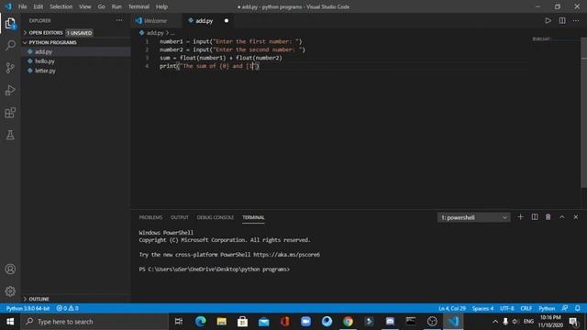
Task: Switch to the Welcome tab
Action: (155, 20)
